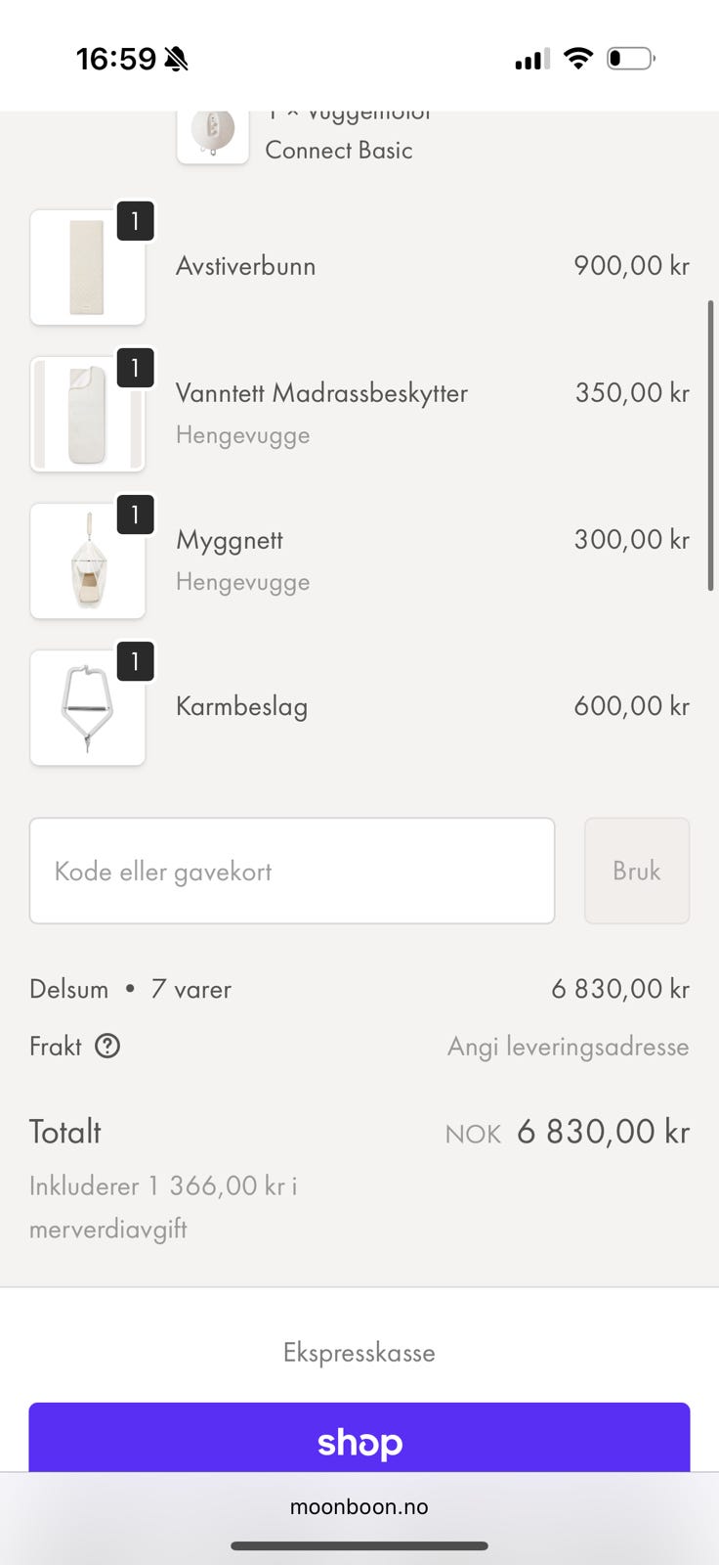The image size is (719, 1565).
Task: Tap the iOS home indicator bar
Action: point(359,1546)
